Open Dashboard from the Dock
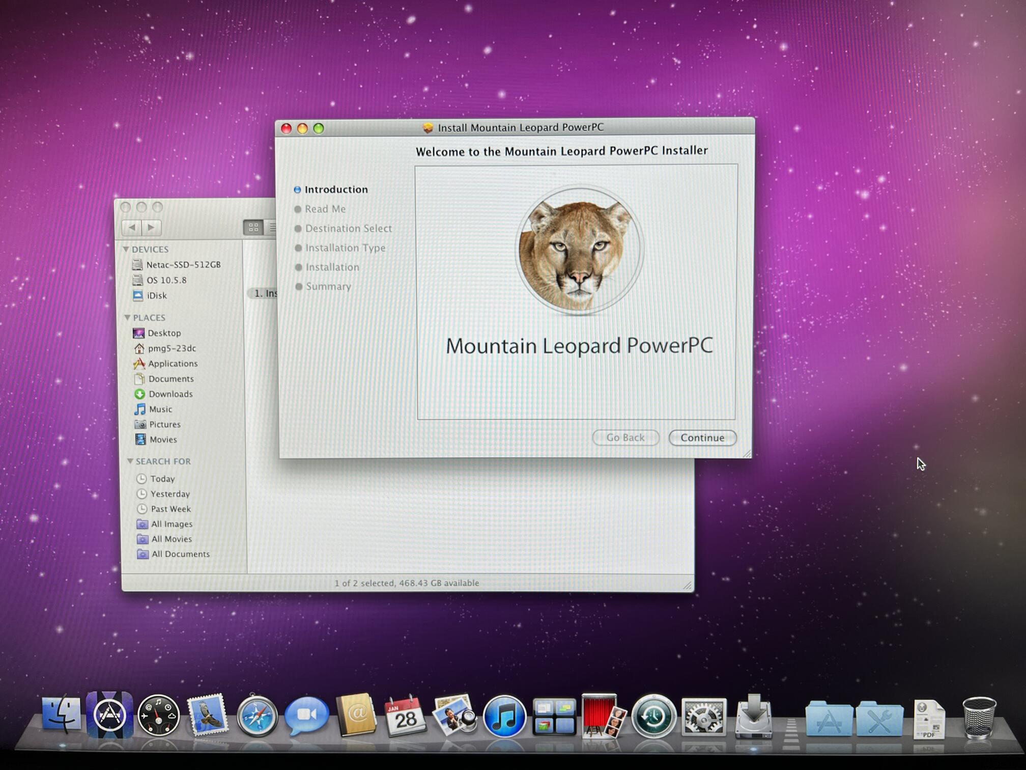The width and height of the screenshot is (1026, 770). 158,717
